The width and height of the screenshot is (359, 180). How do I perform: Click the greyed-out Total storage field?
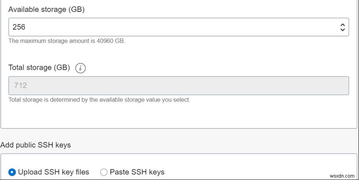178,86
